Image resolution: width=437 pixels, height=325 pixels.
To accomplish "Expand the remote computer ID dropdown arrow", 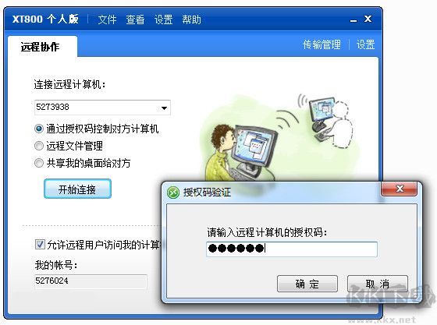I will (x=164, y=108).
